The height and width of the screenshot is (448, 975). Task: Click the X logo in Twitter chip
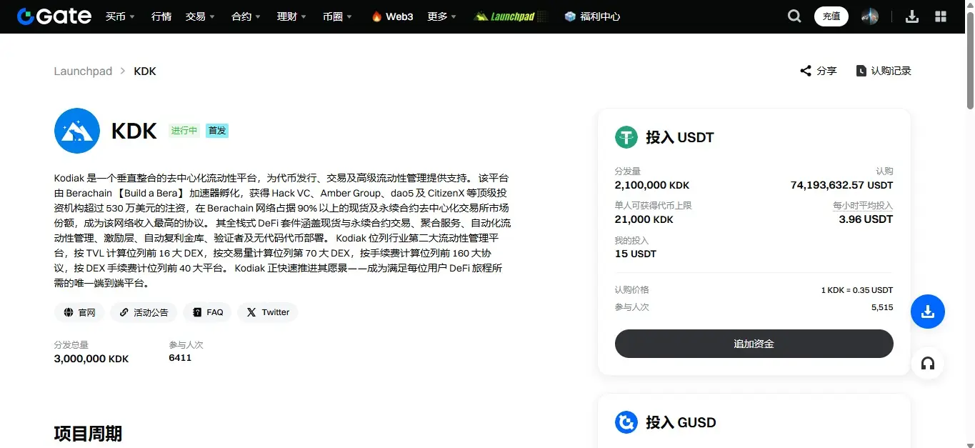click(x=251, y=312)
